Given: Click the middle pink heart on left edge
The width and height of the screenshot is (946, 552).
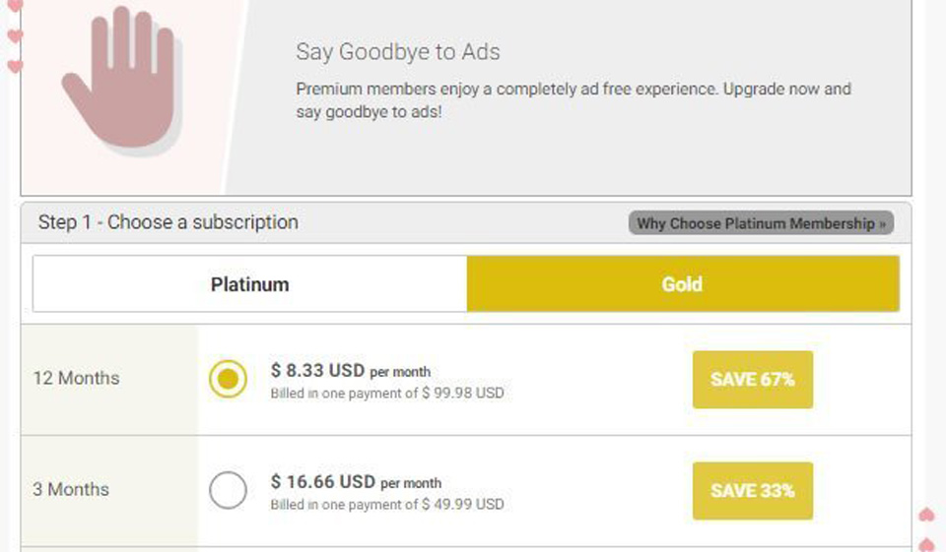Looking at the screenshot, I should click(14, 36).
